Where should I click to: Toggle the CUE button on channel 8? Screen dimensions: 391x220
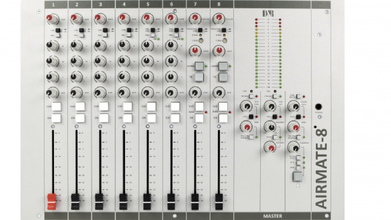tap(223, 106)
